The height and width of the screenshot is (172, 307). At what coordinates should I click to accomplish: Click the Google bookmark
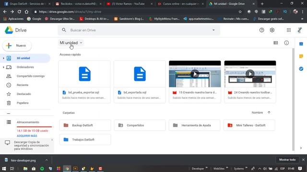[34, 19]
